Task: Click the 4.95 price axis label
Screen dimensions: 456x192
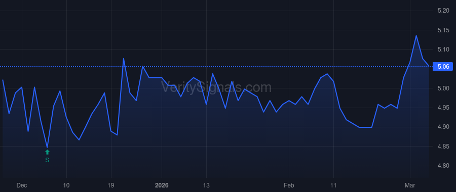Action: (443, 108)
